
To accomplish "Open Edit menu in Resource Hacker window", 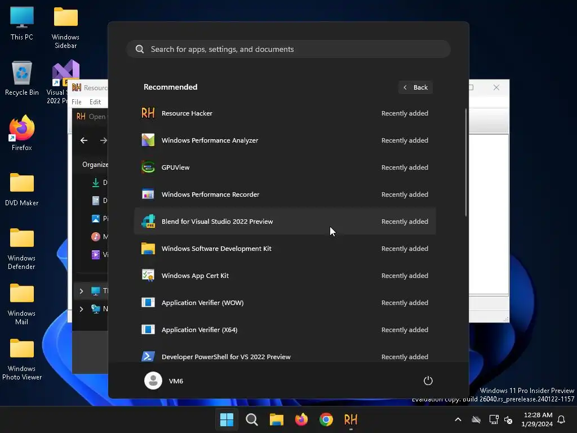I will point(95,102).
